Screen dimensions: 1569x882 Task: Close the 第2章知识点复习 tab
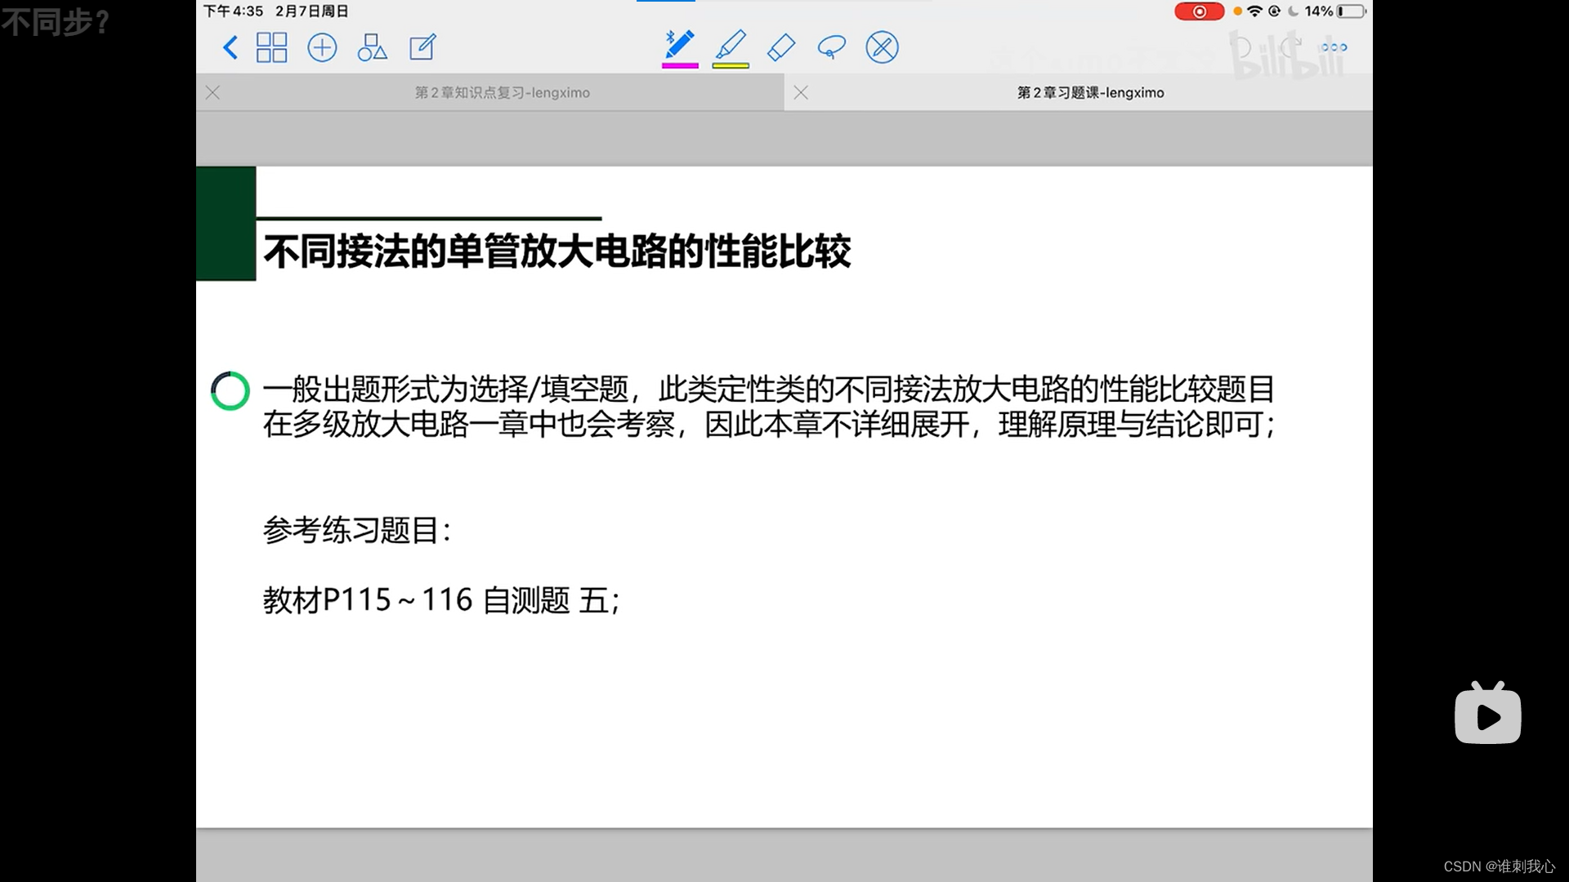[x=213, y=93]
